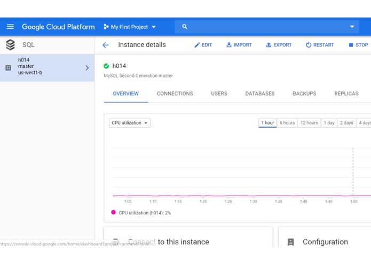Click the STOP button label
The width and height of the screenshot is (371, 264).
(x=362, y=45)
